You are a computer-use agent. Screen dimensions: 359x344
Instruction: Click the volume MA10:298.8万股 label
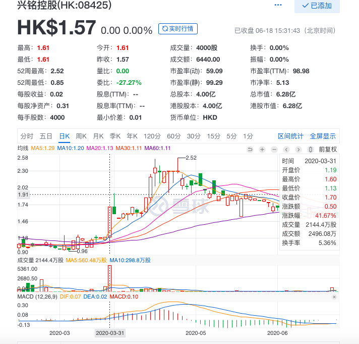130,260
